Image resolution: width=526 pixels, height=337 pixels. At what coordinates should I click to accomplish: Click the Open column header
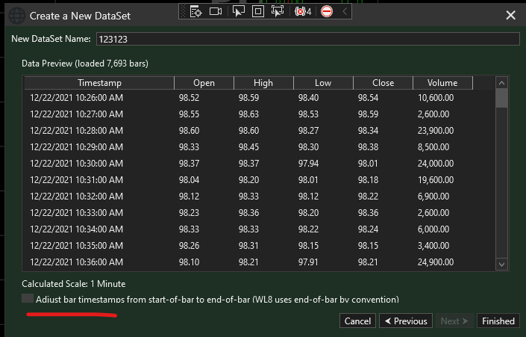204,83
